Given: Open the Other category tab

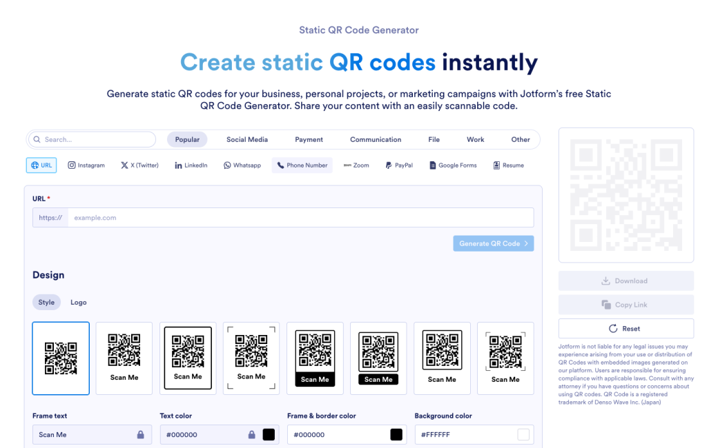Looking at the screenshot, I should point(520,139).
